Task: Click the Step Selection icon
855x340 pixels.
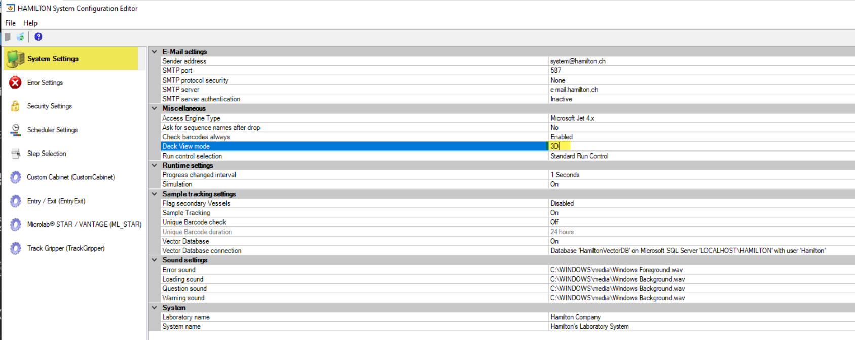Action: point(16,154)
